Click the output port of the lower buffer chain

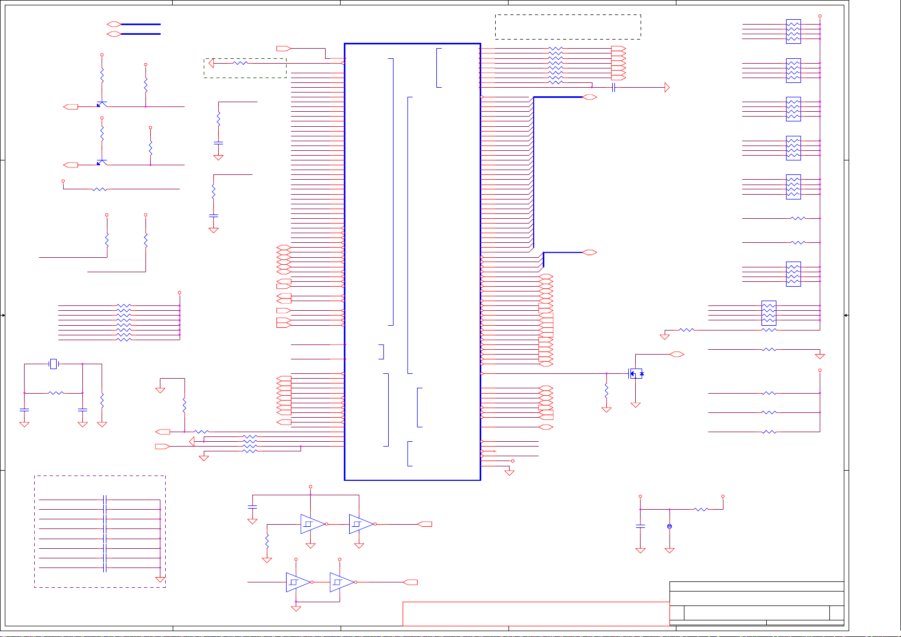410,582
